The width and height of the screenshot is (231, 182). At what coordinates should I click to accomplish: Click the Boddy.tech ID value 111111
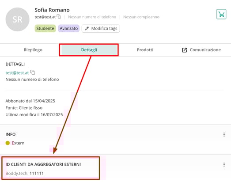[37, 173]
